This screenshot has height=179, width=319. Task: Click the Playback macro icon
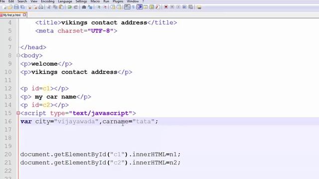click(x=178, y=7)
